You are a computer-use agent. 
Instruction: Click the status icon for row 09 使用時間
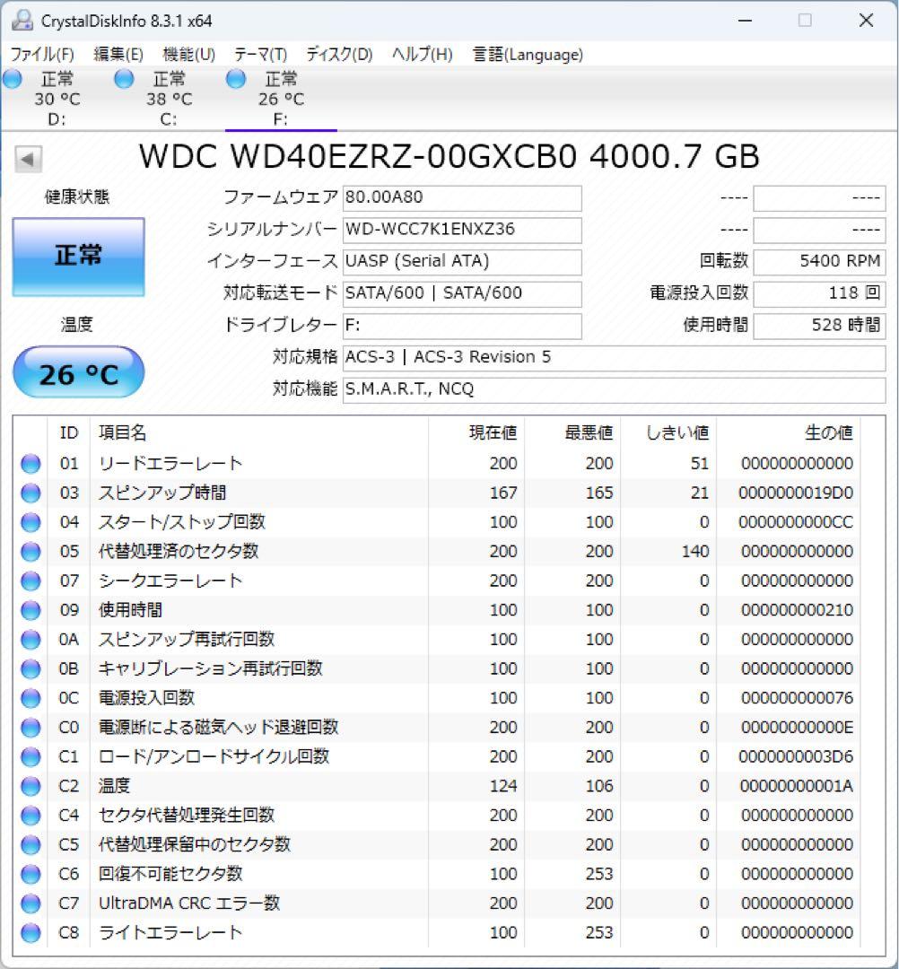31,611
